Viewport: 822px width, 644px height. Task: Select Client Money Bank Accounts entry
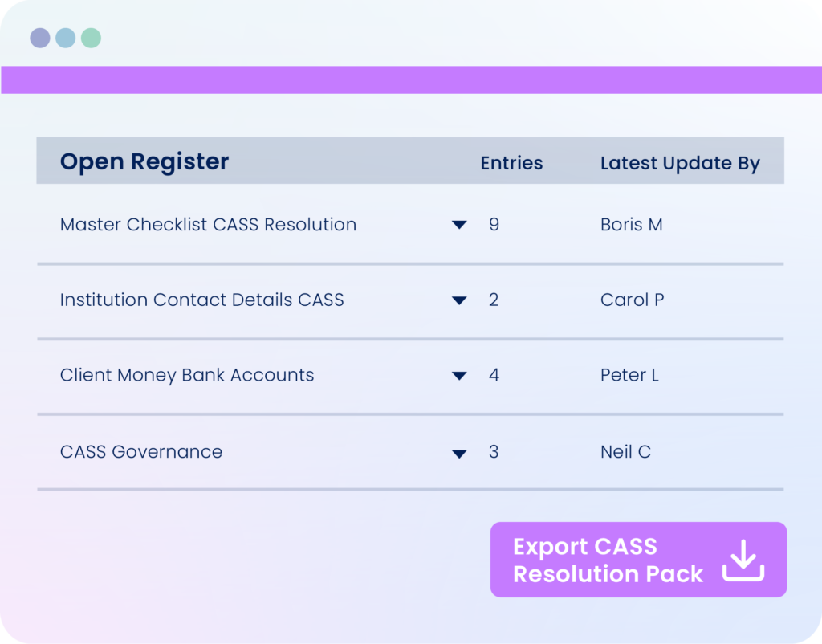(186, 375)
